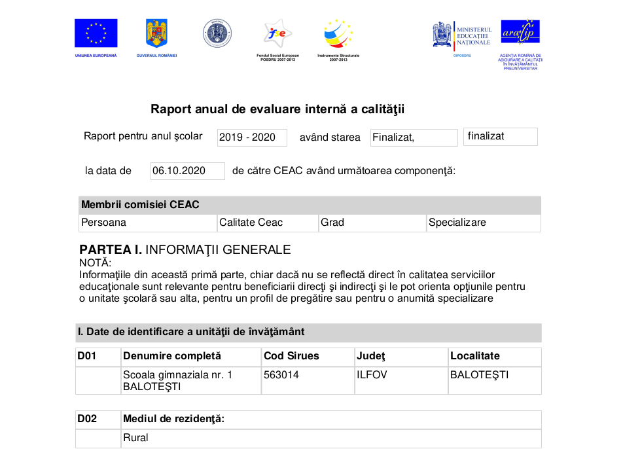This screenshot has width=623, height=449.
Task: Click the Denumire completă column header
Action: point(191,357)
